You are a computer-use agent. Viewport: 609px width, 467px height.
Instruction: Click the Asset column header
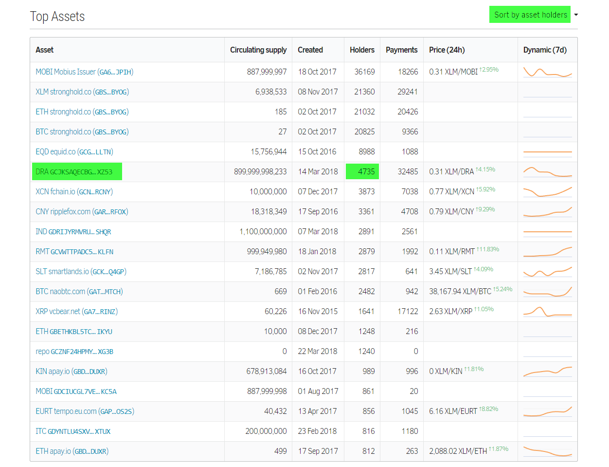pyautogui.click(x=45, y=50)
